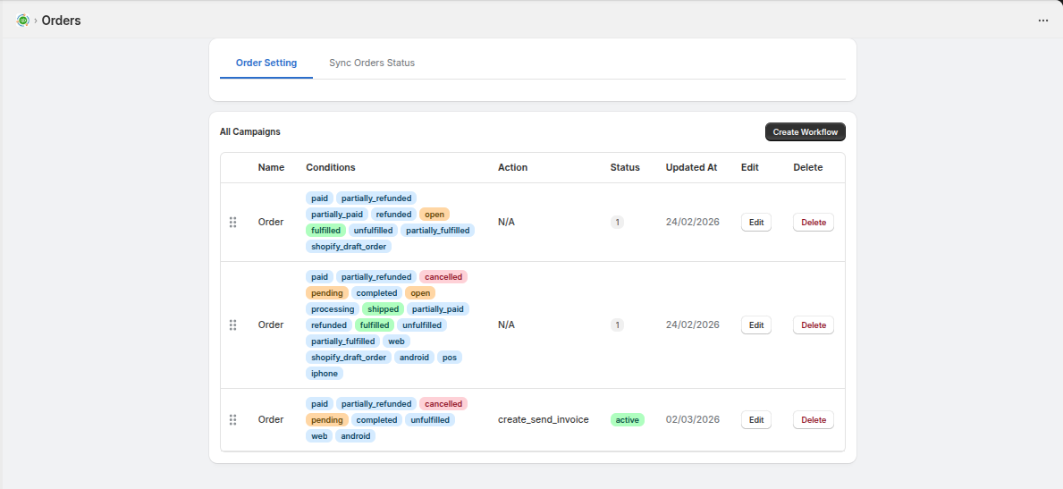Click the green app logo icon

[23, 20]
